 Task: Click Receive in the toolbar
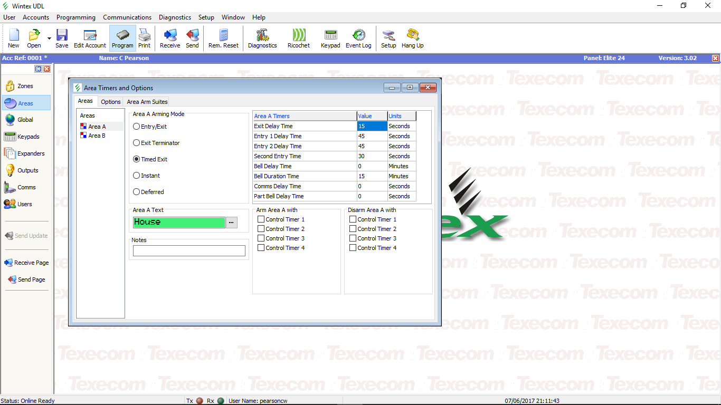point(170,38)
